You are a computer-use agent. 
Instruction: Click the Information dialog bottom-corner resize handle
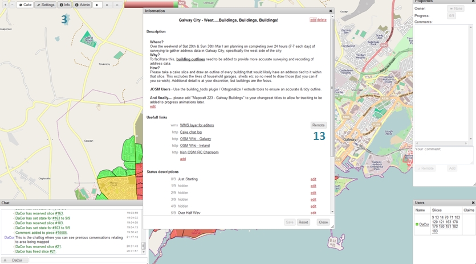point(332,226)
